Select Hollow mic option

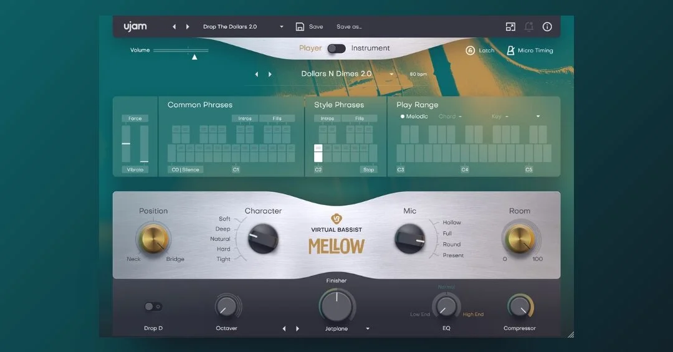coord(452,222)
